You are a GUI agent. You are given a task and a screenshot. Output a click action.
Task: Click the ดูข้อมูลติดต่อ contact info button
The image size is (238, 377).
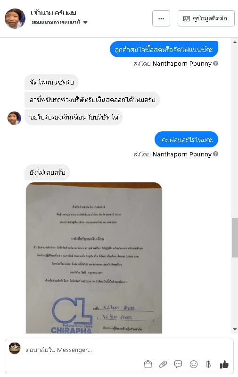206,18
